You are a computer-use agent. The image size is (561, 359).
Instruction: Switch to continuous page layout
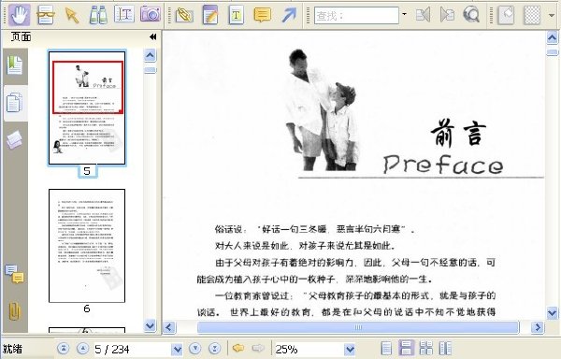[x=406, y=349]
